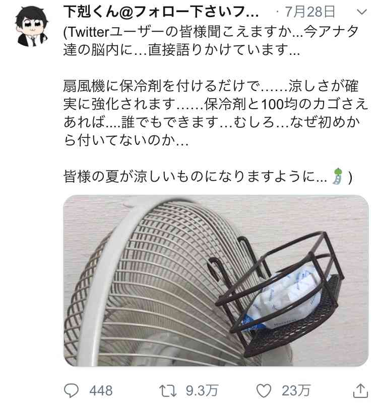
Task: Open the cartoon profile avatar
Action: [x=32, y=26]
